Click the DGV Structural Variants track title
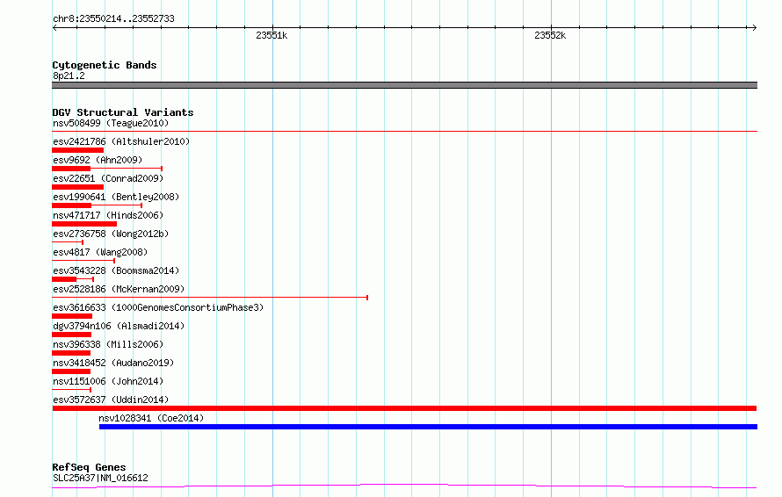This screenshot has width=782, height=497. (x=123, y=112)
